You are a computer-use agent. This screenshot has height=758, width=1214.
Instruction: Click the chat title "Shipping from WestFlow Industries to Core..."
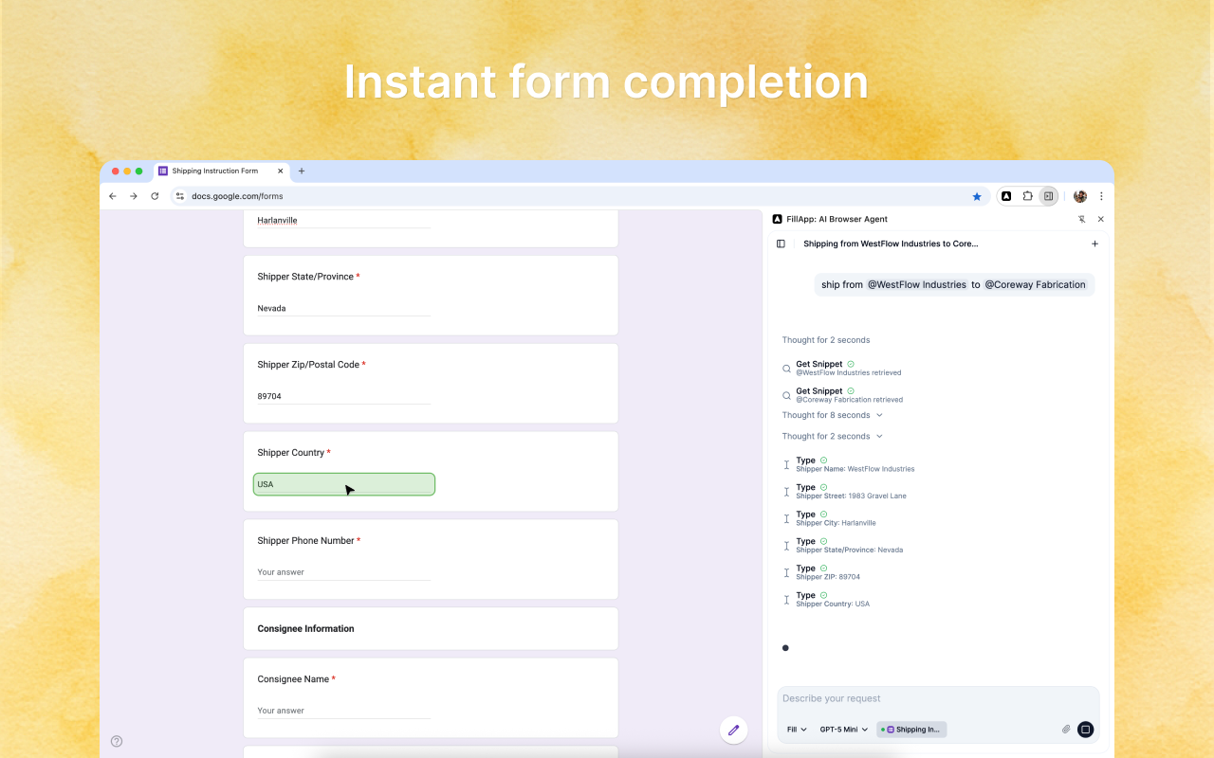(x=891, y=244)
